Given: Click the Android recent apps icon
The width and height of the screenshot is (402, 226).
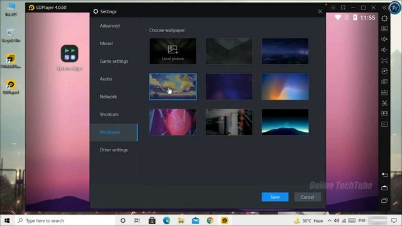Looking at the screenshot, I should (384, 201).
